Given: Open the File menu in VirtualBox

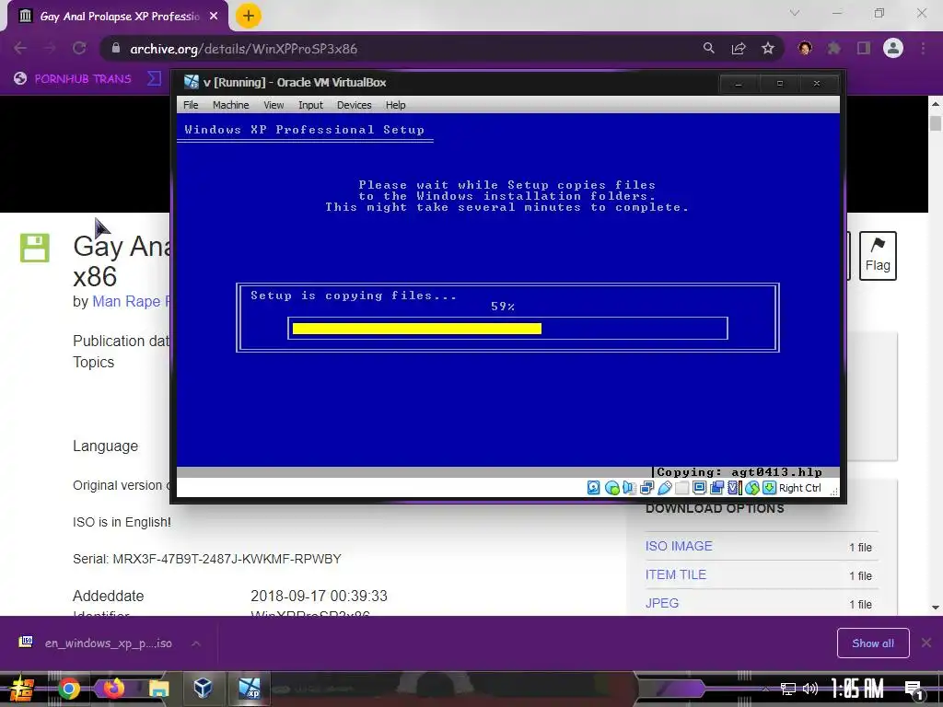Looking at the screenshot, I should pos(191,105).
